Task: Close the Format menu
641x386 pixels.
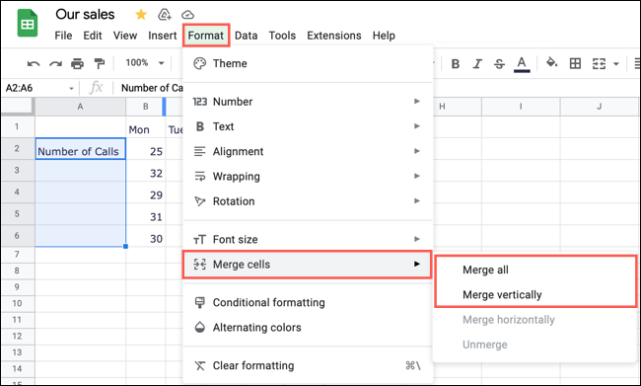Action: pyautogui.click(x=206, y=36)
